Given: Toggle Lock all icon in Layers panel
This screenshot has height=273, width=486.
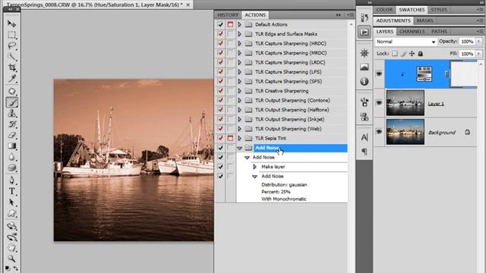Looking at the screenshot, I should (x=420, y=54).
